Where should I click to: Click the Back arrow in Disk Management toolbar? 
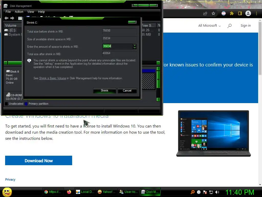pyautogui.click(x=6, y=18)
